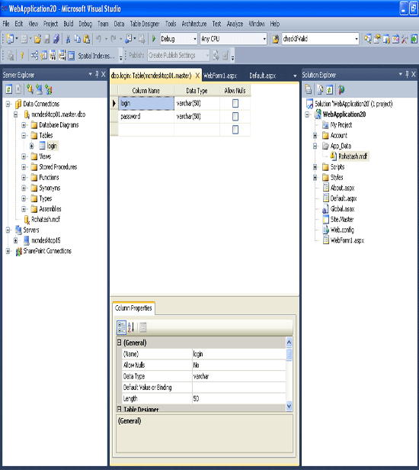Toggle Allow Nulls for password column

click(235, 116)
